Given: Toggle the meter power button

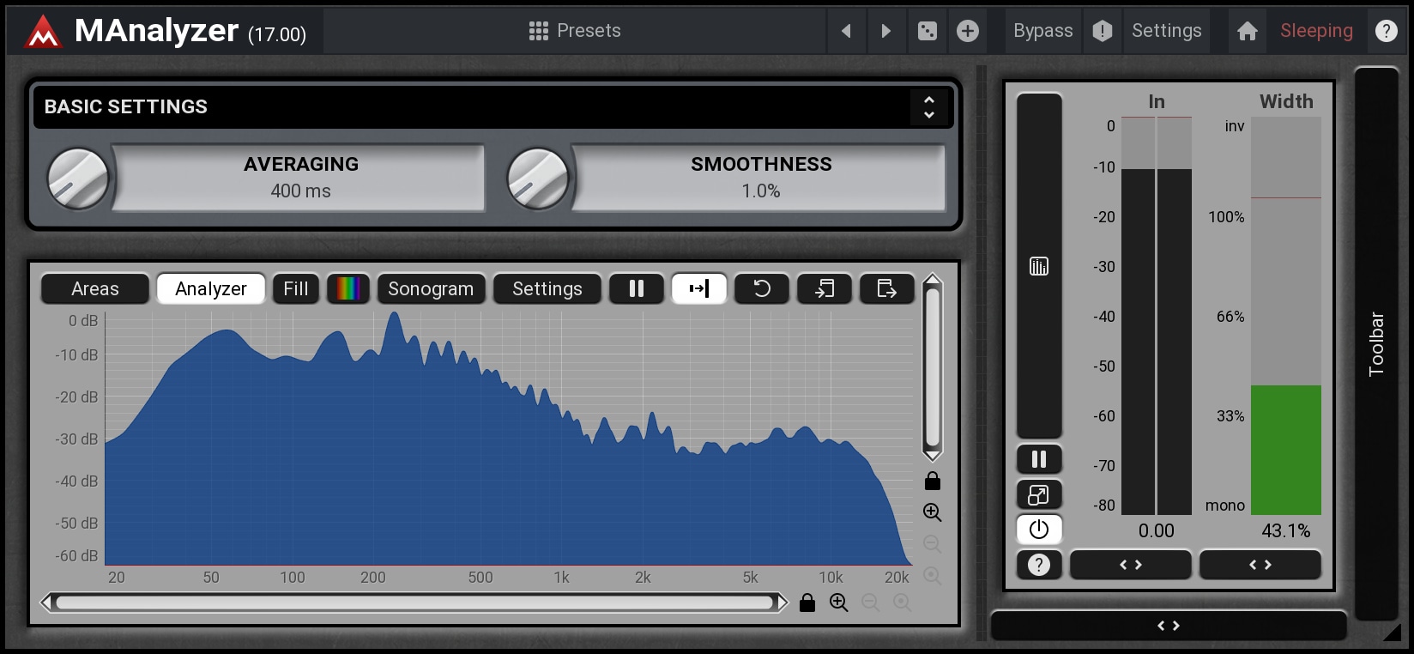Looking at the screenshot, I should click(1038, 530).
